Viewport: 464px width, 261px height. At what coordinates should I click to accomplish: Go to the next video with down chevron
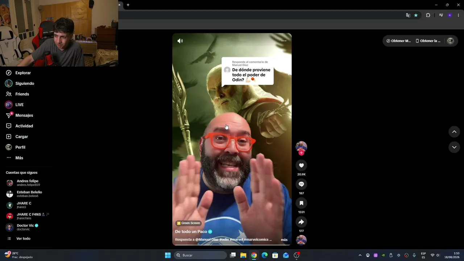point(454,147)
